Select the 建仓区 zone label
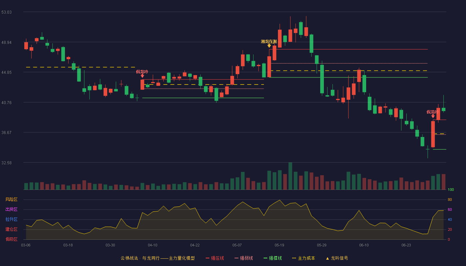The width and height of the screenshot is (466, 266). coord(11,229)
